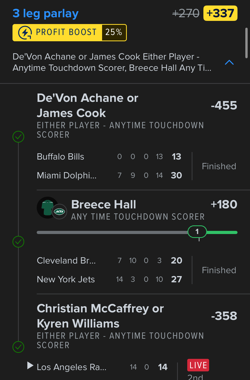250x380 pixels.
Task: Select the Christian McCaffrey or Kyren Williams leg
Action: point(100,316)
